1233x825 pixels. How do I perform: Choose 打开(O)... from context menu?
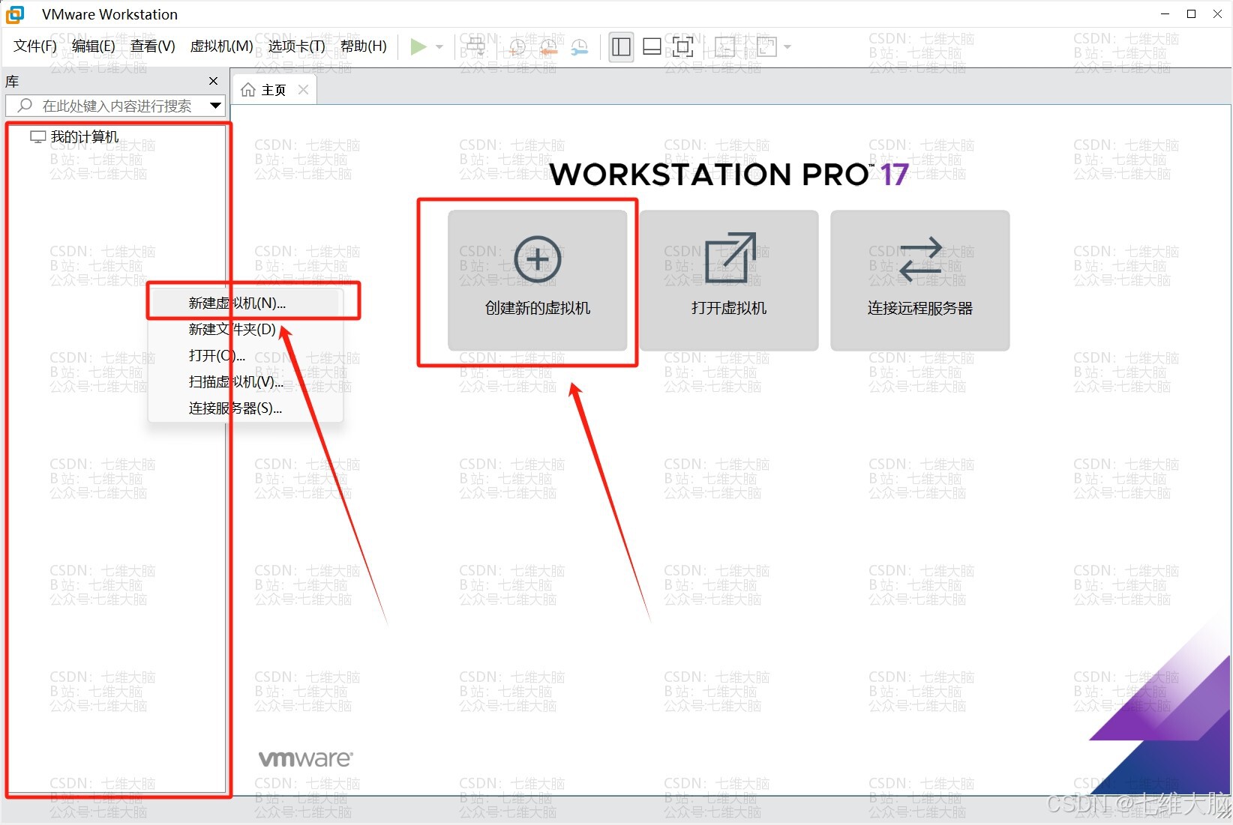[x=245, y=355]
